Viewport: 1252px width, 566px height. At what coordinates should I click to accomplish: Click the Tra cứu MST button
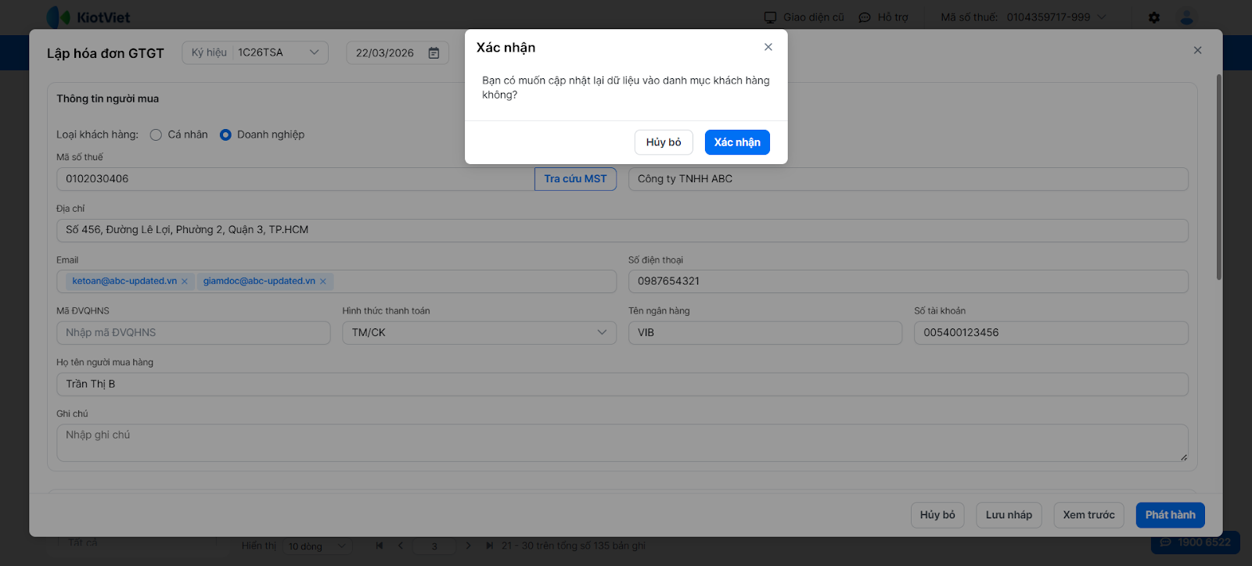pyautogui.click(x=575, y=179)
